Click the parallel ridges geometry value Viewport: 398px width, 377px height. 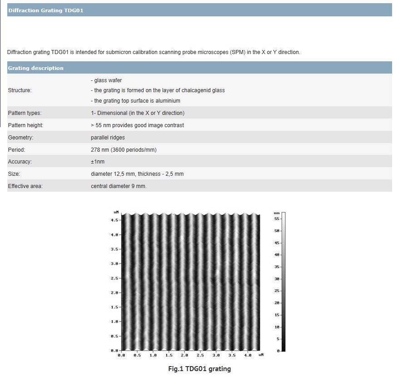coord(108,138)
